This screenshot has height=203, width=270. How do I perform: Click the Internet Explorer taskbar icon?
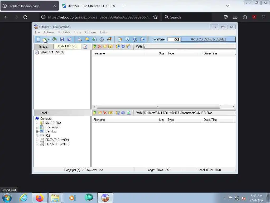23,198
